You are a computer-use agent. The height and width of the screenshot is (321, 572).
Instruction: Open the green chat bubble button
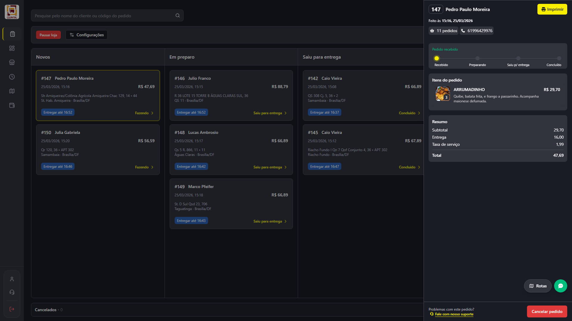(560, 286)
